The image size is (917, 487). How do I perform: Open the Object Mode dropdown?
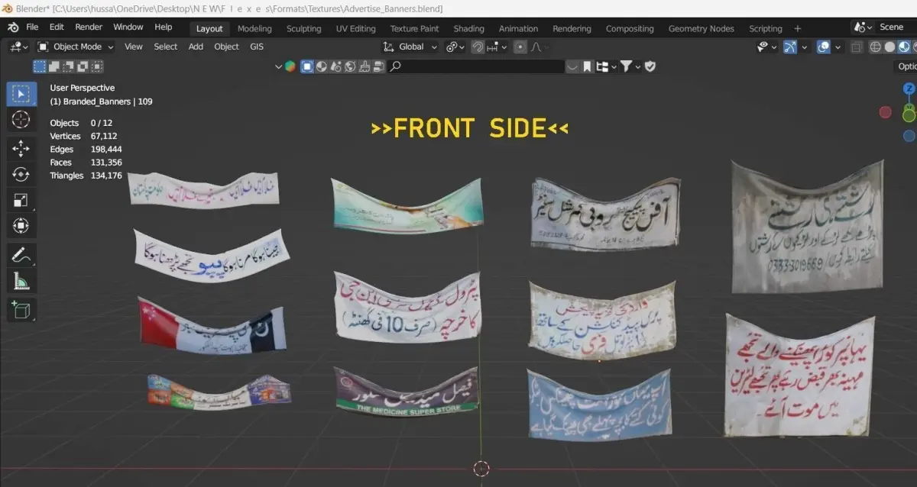pyautogui.click(x=75, y=47)
